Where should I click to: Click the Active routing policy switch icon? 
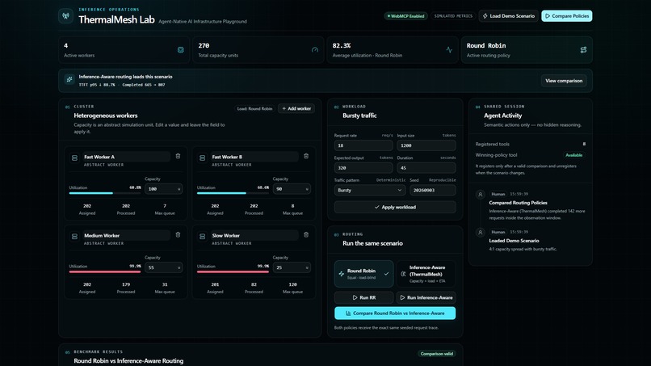[583, 50]
